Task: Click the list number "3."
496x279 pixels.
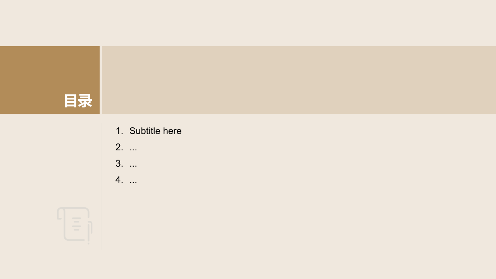Action: coord(119,164)
